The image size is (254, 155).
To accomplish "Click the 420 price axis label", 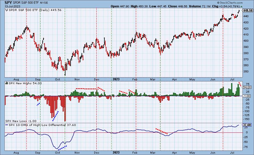I will click(x=246, y=28).
